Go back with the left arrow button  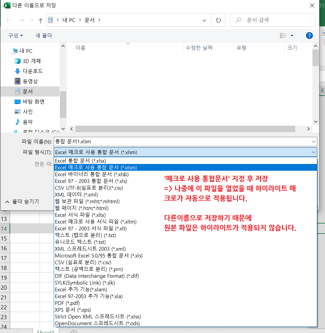pyautogui.click(x=9, y=20)
